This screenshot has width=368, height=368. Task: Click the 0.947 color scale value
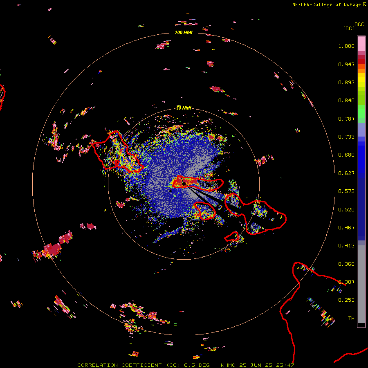(x=346, y=64)
